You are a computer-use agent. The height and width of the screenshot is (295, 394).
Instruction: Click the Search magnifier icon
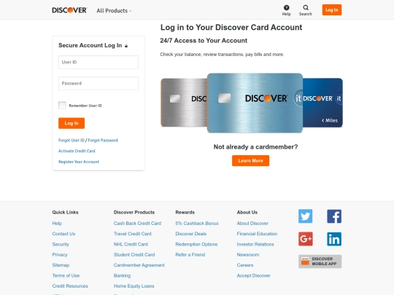306,7
